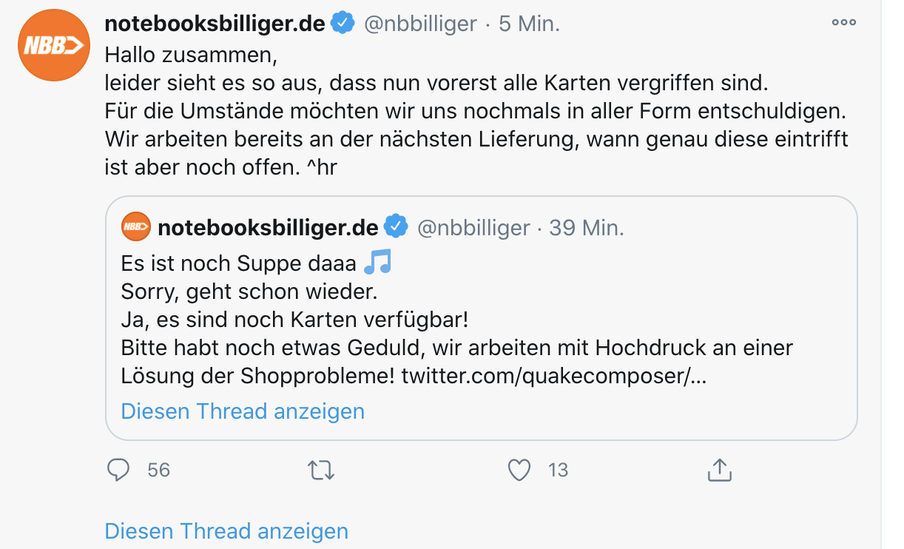Click the @nbbilliger handle of the main tweet
Viewport: 904px width, 549px height.
point(420,24)
